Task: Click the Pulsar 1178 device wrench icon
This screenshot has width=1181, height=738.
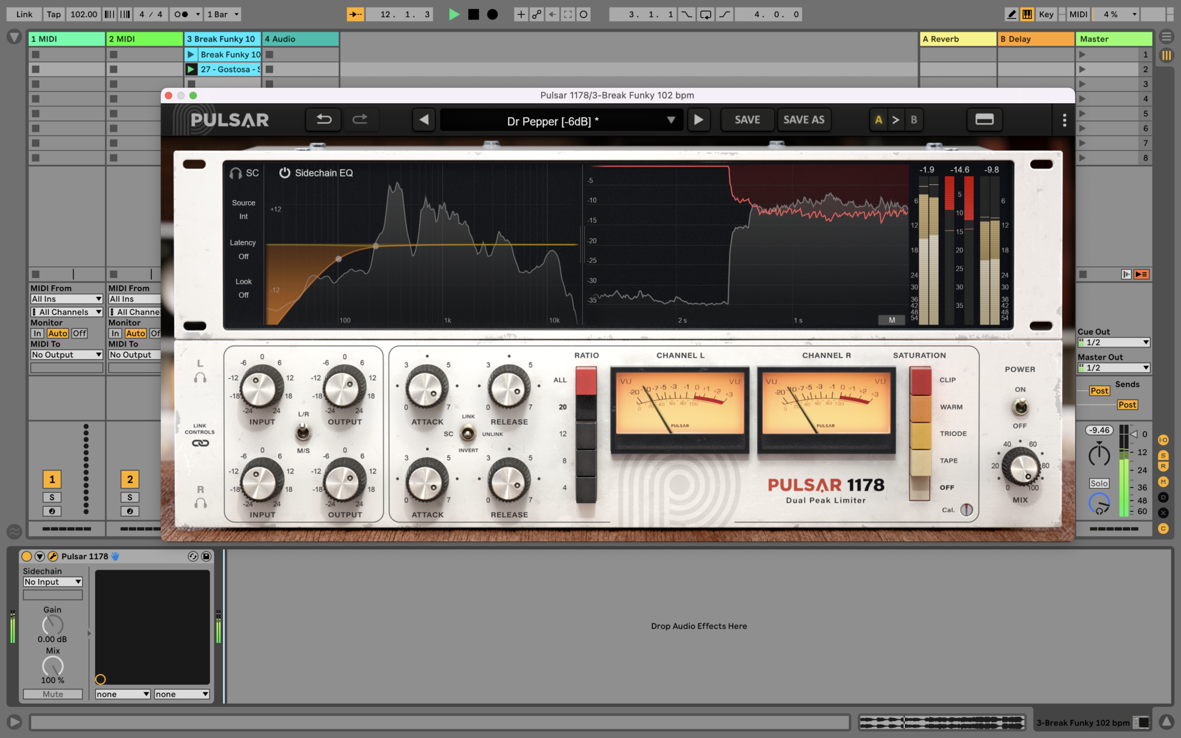Action: [x=52, y=556]
